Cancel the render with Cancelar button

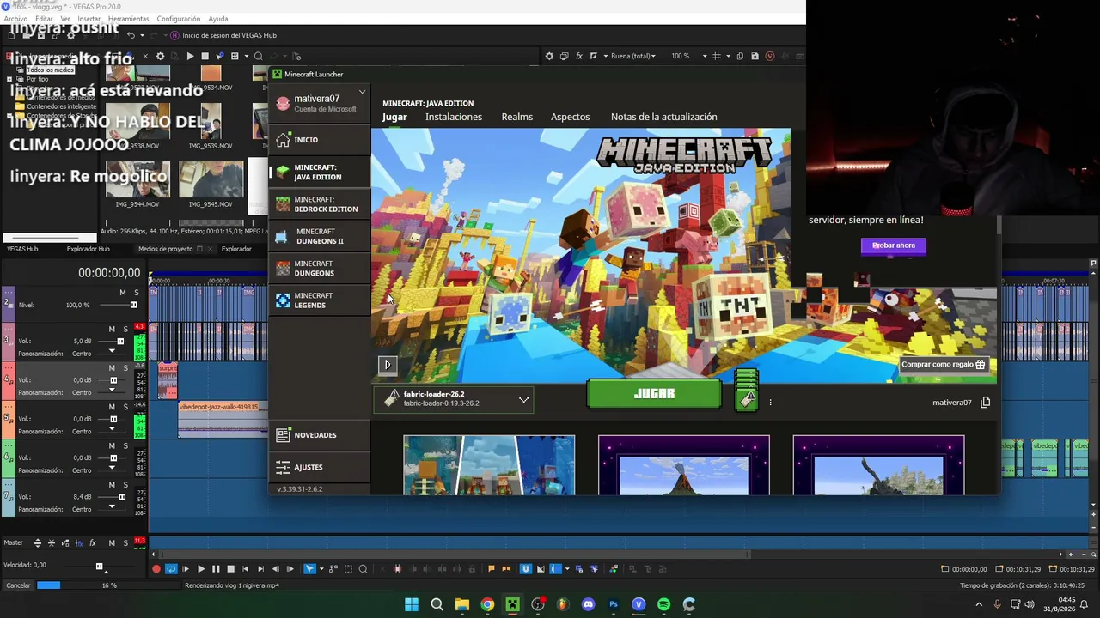coord(18,585)
